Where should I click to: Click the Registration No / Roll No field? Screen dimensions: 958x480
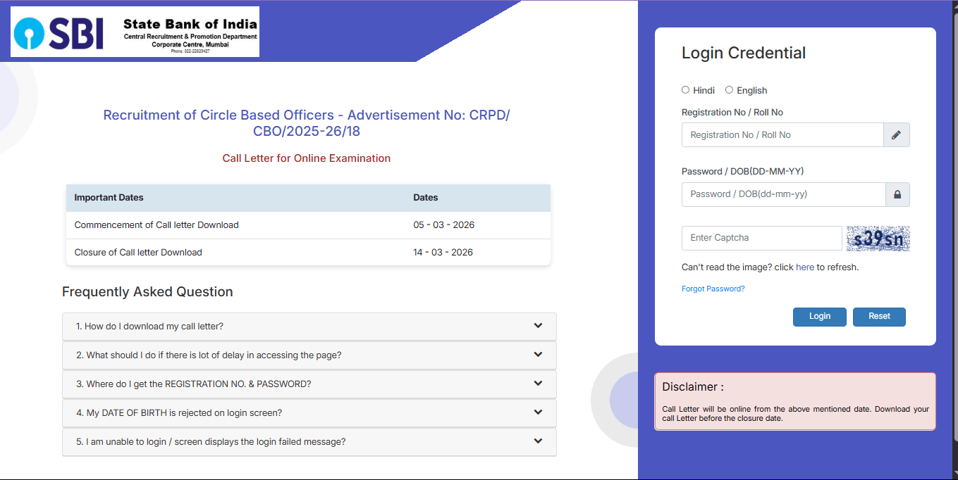click(x=782, y=134)
